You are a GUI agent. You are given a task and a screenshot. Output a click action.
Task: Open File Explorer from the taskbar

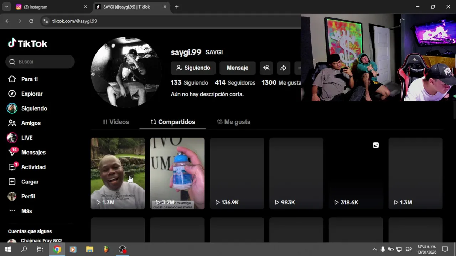[x=90, y=250]
